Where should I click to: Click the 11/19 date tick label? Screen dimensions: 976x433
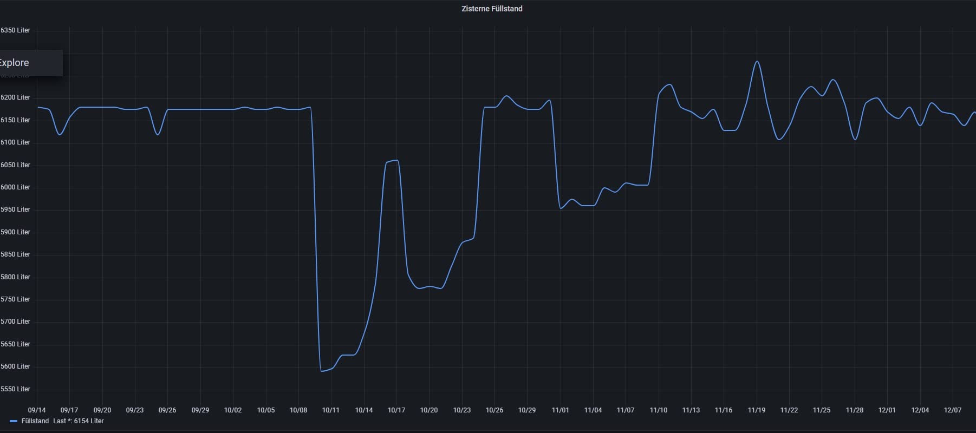point(756,410)
